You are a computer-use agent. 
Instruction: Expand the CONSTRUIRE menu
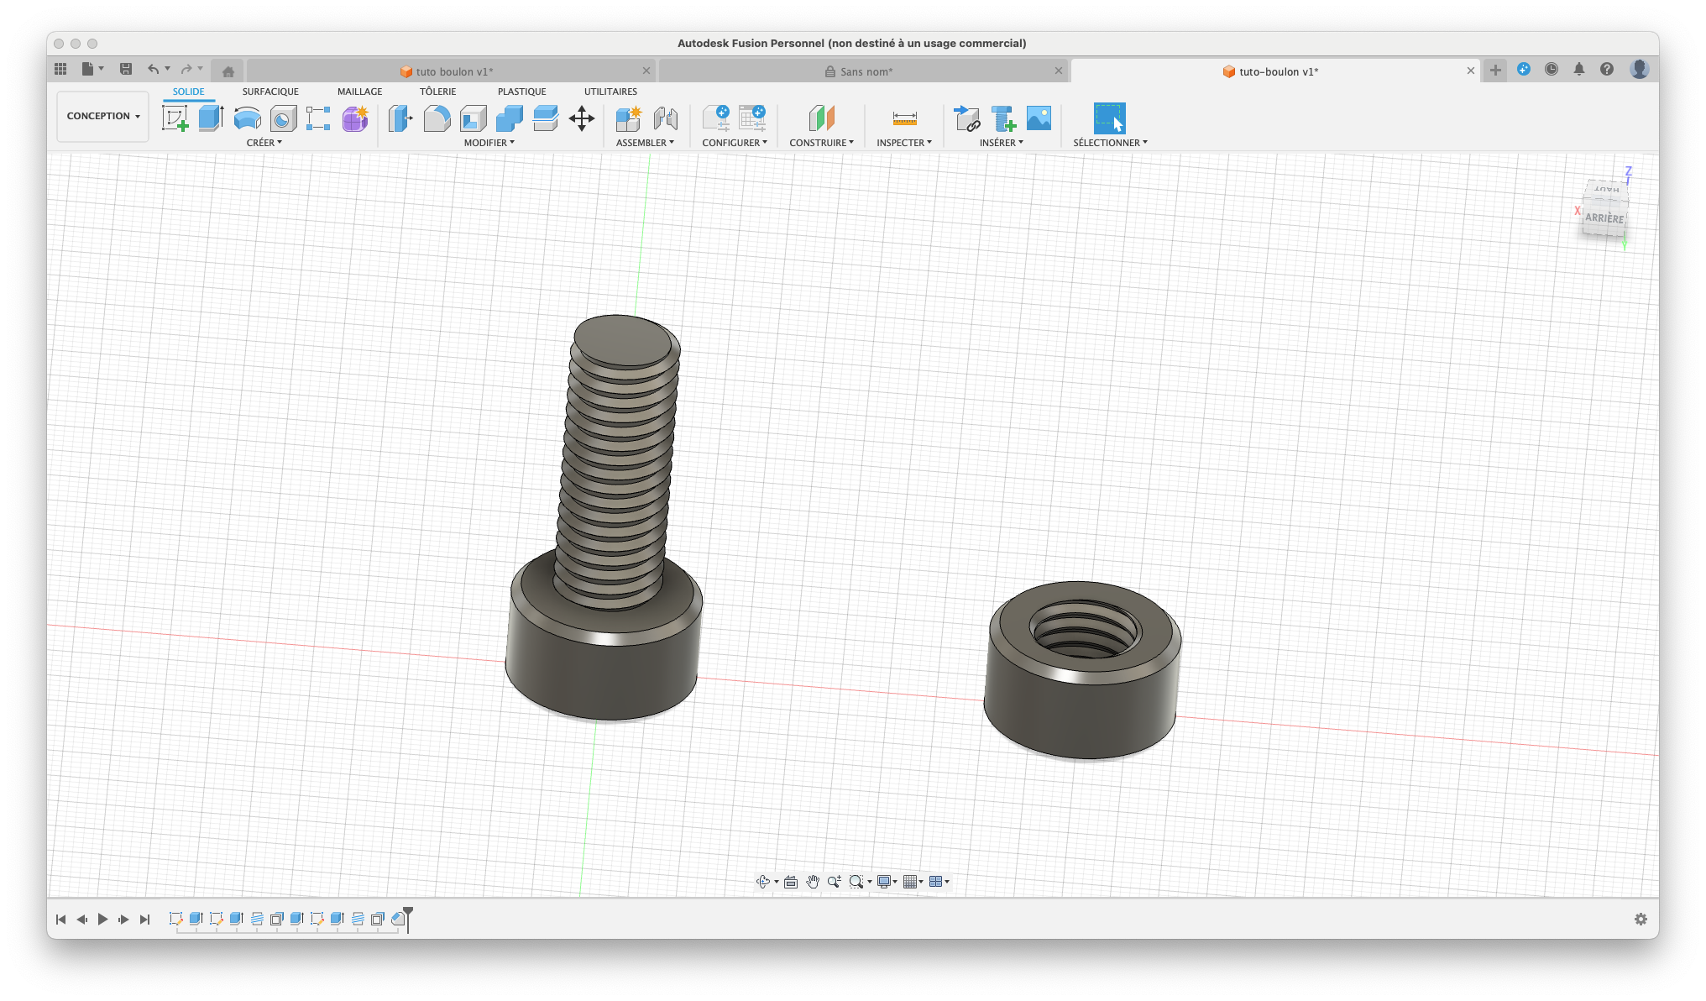pyautogui.click(x=821, y=143)
